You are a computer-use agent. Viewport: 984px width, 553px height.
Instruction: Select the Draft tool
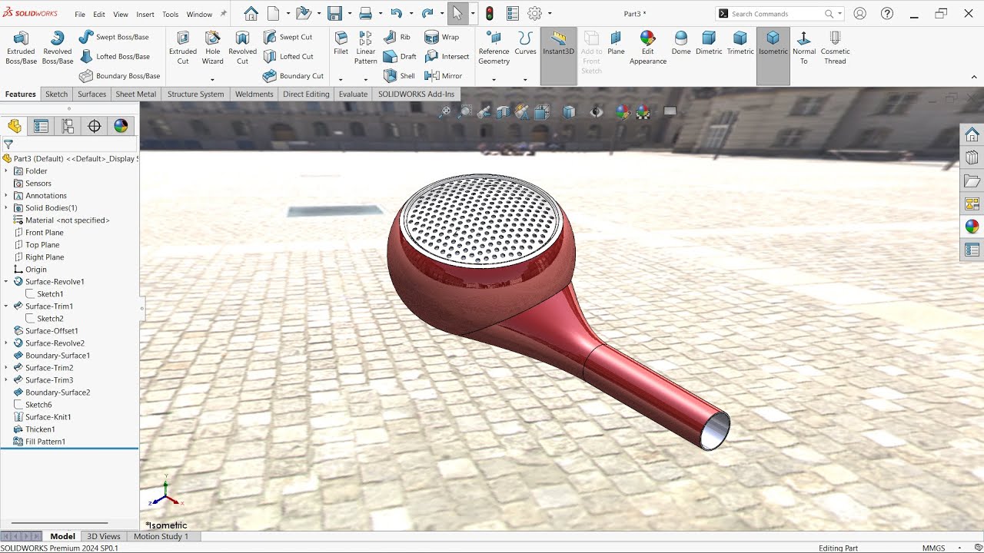click(400, 56)
